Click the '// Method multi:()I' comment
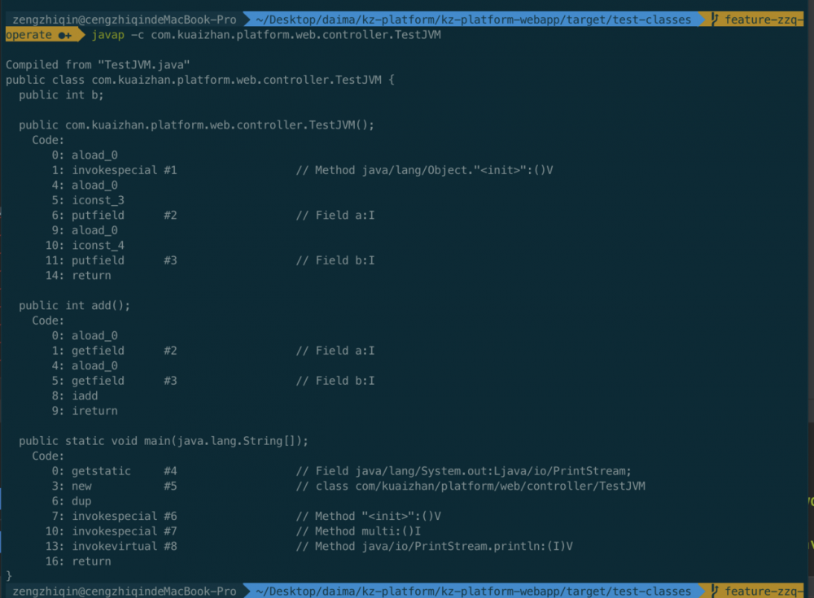Image resolution: width=814 pixels, height=598 pixels. [359, 531]
